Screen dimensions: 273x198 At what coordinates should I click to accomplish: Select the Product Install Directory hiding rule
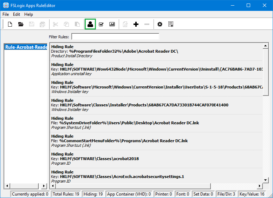[156, 51]
